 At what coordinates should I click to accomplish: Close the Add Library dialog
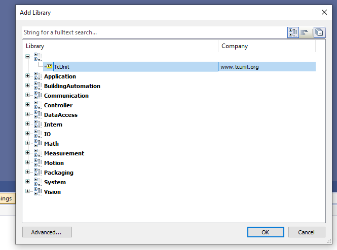324,12
